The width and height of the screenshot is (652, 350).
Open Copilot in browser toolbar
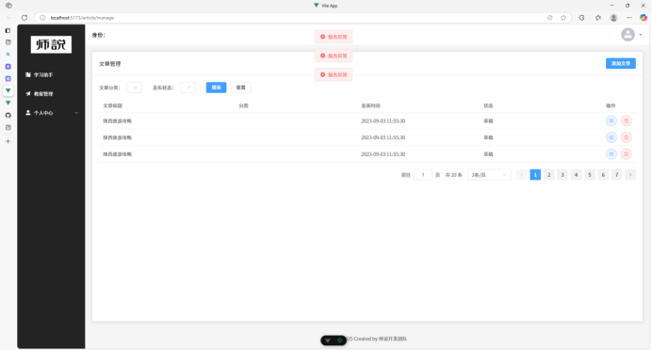click(x=644, y=18)
